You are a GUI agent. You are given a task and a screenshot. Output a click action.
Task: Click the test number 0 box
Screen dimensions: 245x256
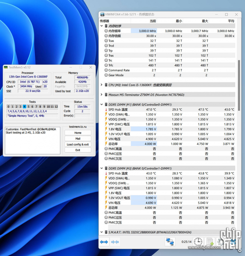(x=8, y=106)
